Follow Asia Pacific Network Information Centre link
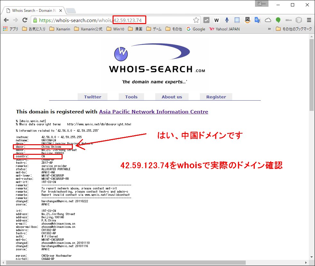 (154, 112)
